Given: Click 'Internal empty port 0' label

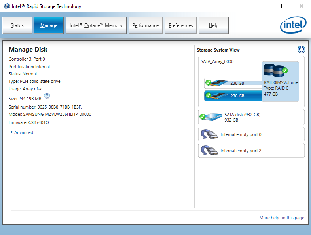Looking at the screenshot, I should (241, 134).
